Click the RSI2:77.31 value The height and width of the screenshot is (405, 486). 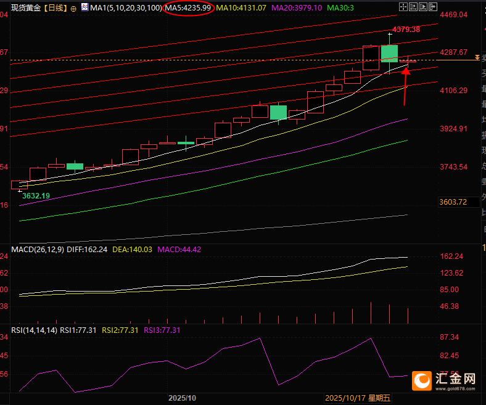click(120, 330)
